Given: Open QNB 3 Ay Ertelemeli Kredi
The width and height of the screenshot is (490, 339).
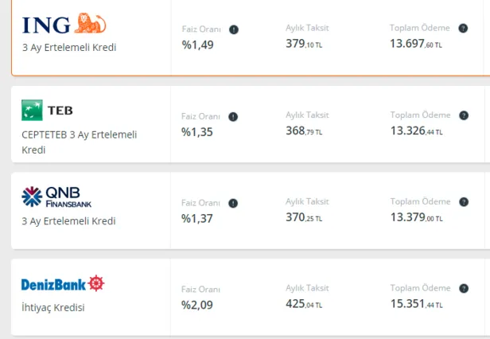Looking at the screenshot, I should [x=69, y=220].
